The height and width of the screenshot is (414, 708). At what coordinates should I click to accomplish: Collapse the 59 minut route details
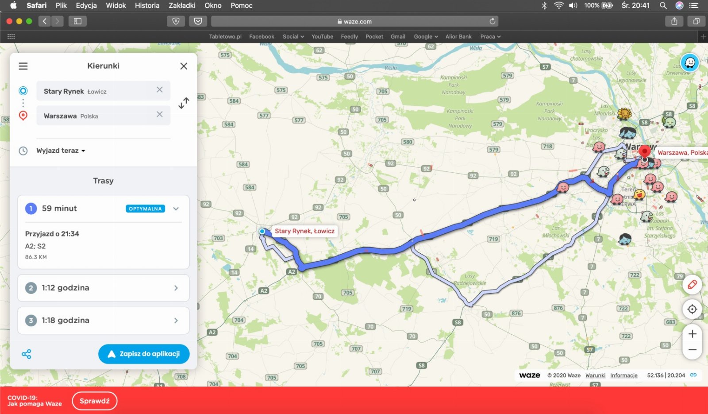176,209
